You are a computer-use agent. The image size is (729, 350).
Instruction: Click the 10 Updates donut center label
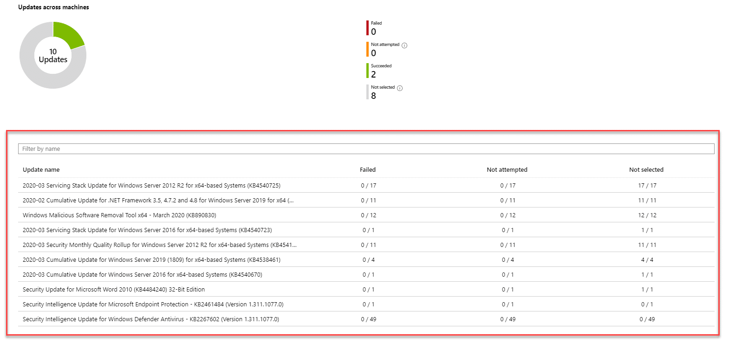[x=53, y=55]
